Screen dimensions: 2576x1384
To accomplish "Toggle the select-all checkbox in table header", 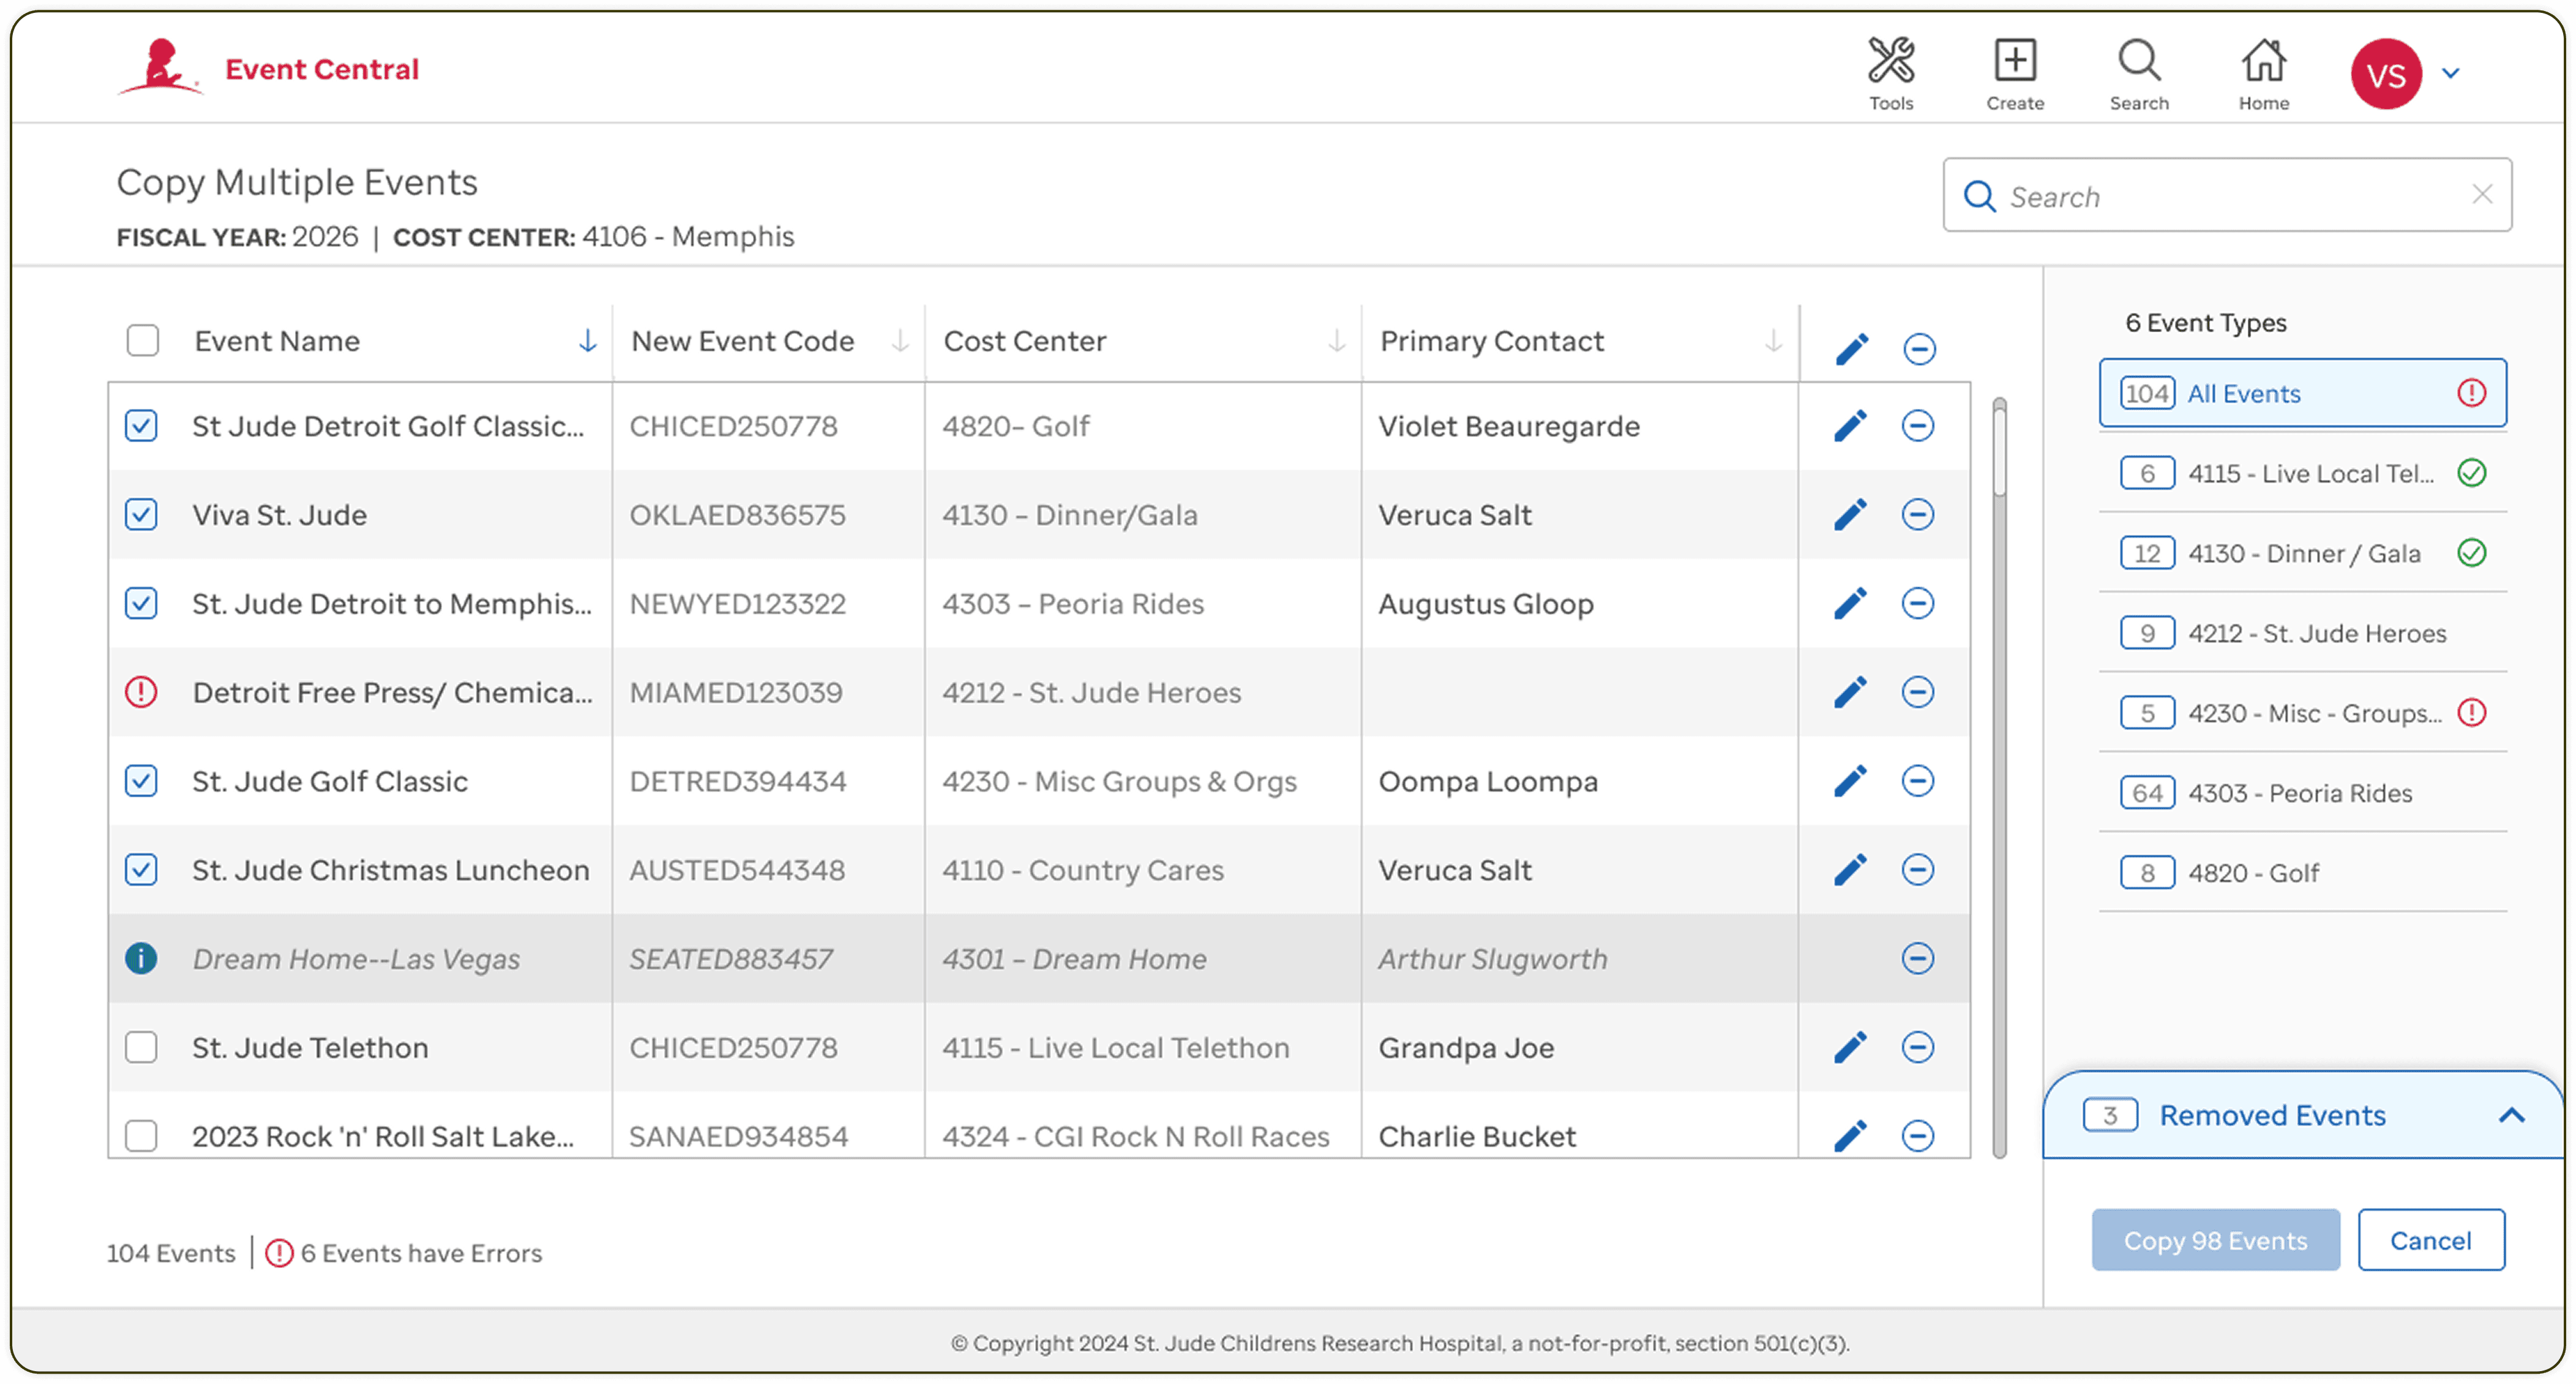I will [x=143, y=341].
